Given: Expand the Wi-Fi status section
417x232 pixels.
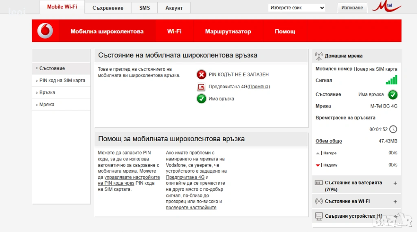Looking at the screenshot, I should [395, 201].
